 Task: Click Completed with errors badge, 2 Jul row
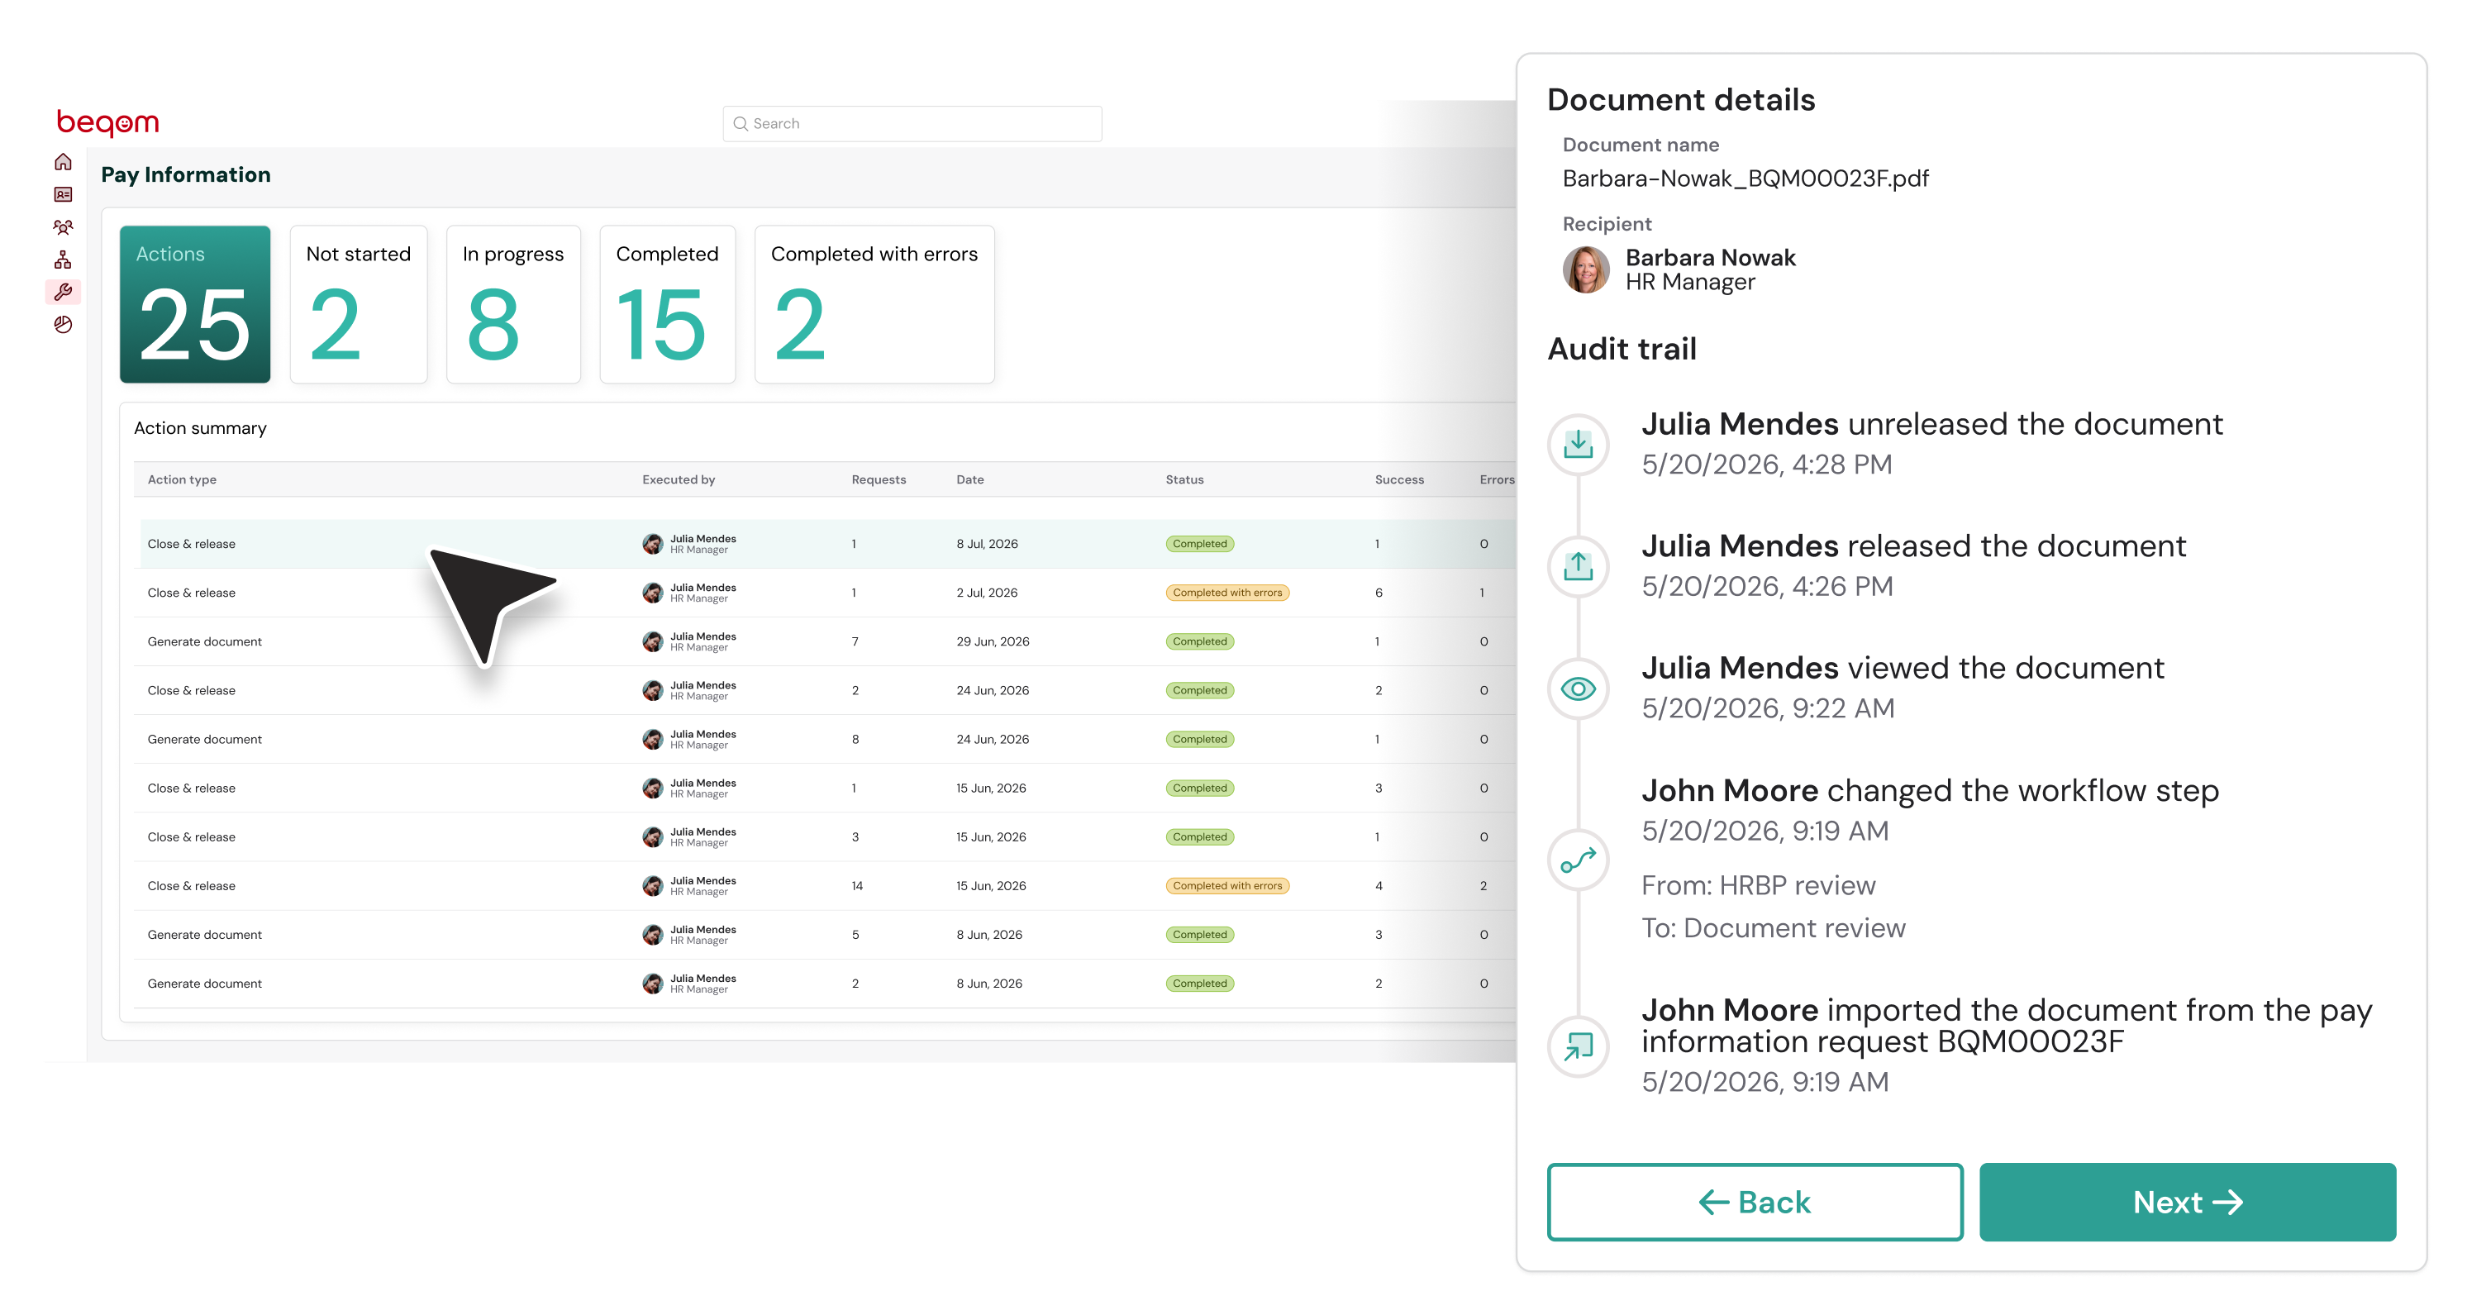click(1226, 593)
